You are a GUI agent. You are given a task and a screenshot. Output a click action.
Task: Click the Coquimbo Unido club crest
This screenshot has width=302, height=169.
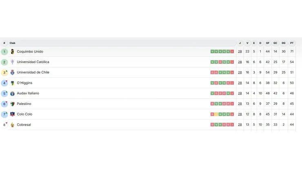(x=12, y=52)
